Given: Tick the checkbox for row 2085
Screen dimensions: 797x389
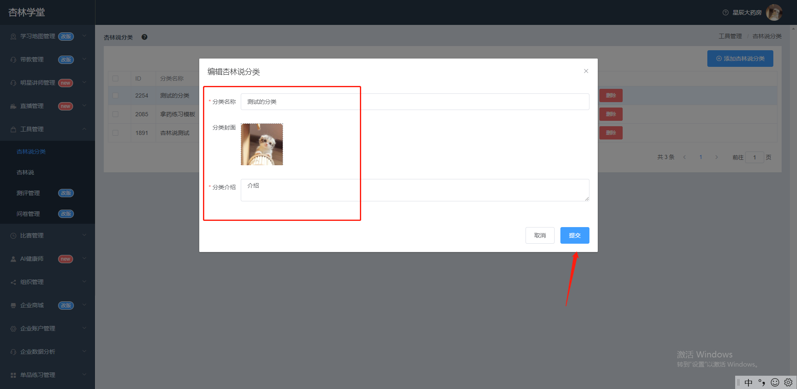Looking at the screenshot, I should 115,114.
